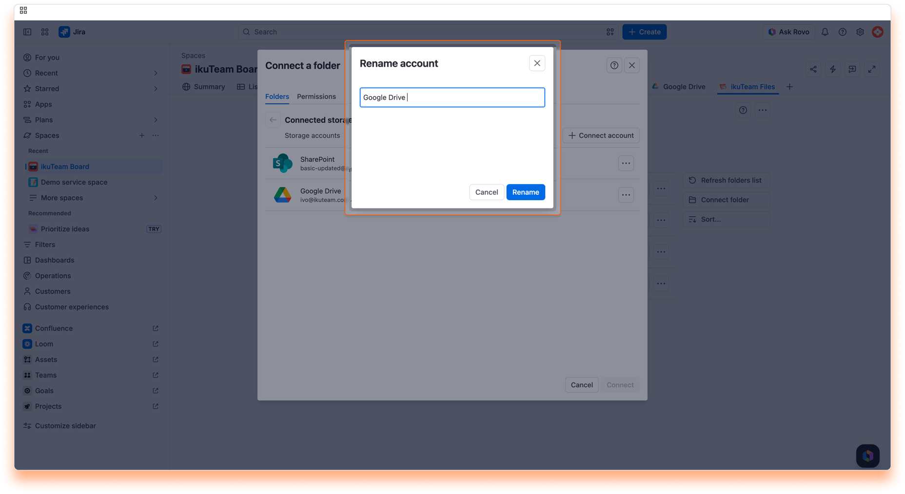Click the Connect account button
The height and width of the screenshot is (494, 905).
601,135
